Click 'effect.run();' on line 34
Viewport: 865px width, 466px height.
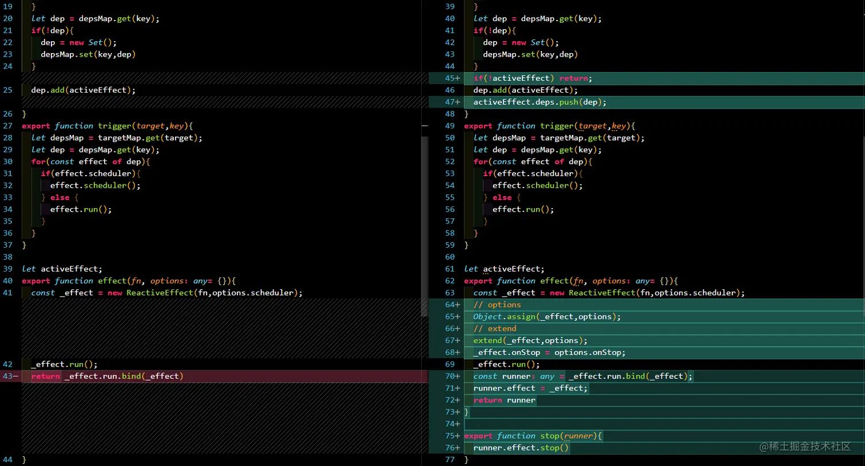click(81, 209)
